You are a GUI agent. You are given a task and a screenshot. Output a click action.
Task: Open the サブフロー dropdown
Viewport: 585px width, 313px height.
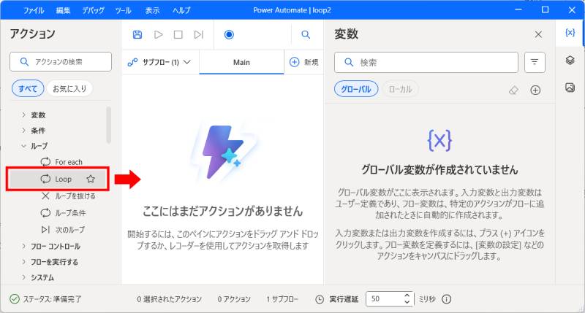(159, 62)
